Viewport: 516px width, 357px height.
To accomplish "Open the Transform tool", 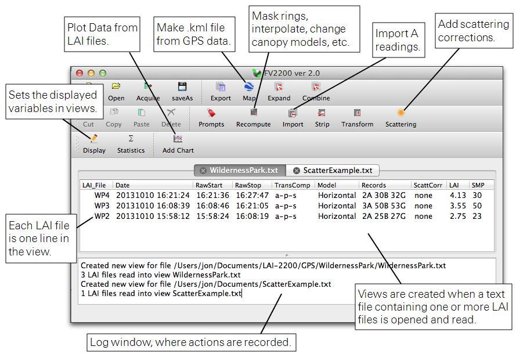I will click(x=357, y=116).
